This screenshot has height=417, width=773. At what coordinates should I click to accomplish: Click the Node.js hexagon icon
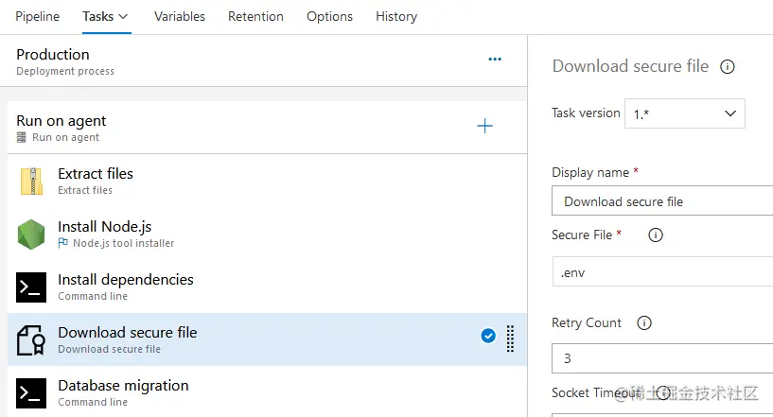pyautogui.click(x=31, y=235)
